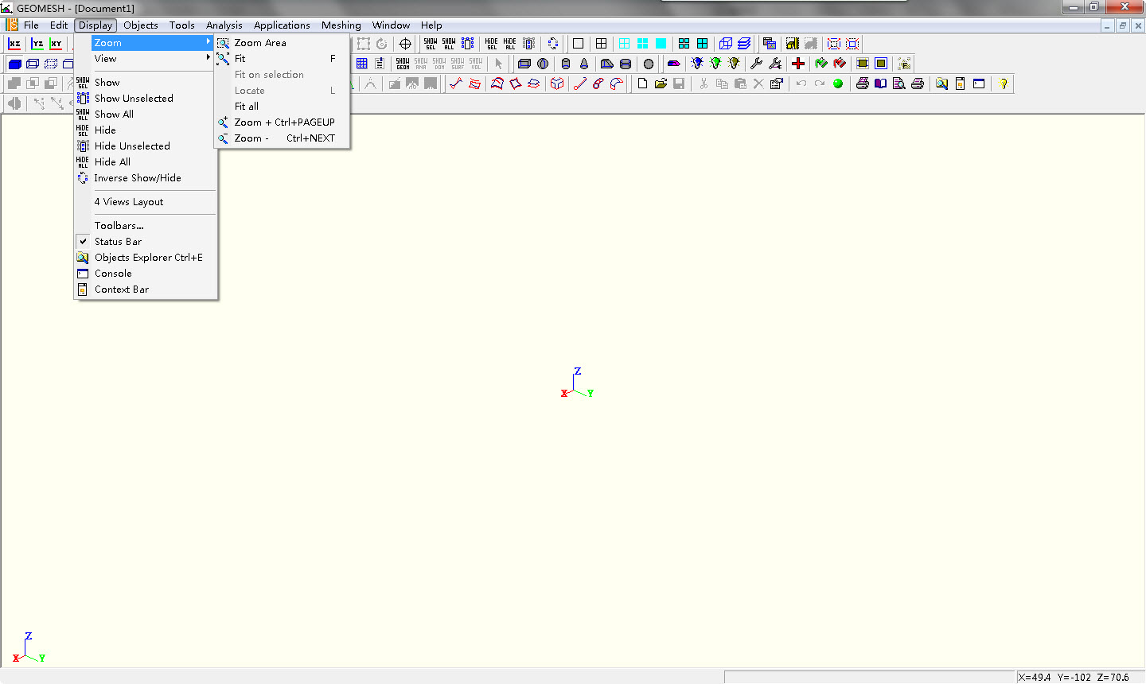Choose Zoom + in submenu
Image resolution: width=1146 pixels, height=684 pixels.
tap(283, 122)
